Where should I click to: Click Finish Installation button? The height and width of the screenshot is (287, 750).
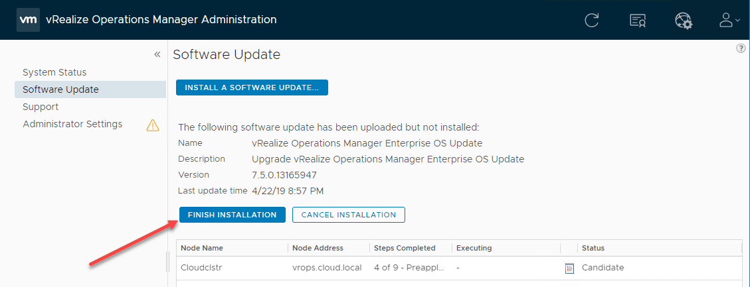pyautogui.click(x=232, y=215)
